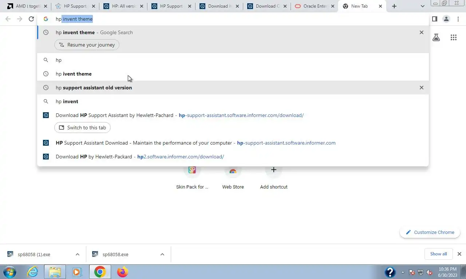
Task: Close the Oracle Enterprise tab
Action: click(x=332, y=6)
